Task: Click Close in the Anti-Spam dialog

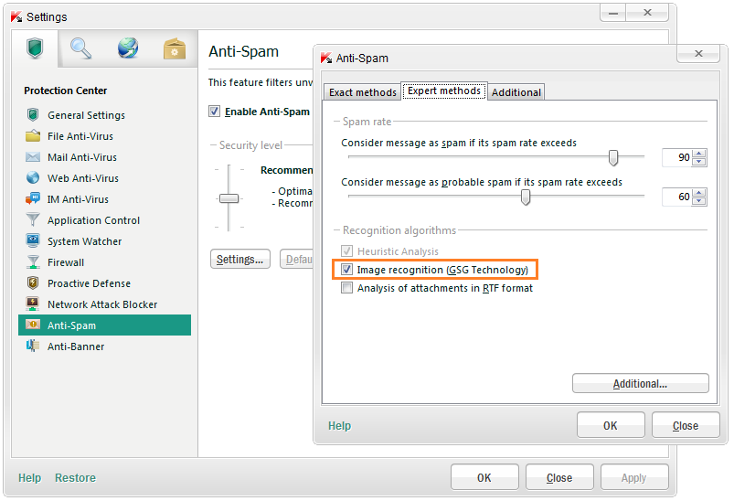Action: click(686, 425)
